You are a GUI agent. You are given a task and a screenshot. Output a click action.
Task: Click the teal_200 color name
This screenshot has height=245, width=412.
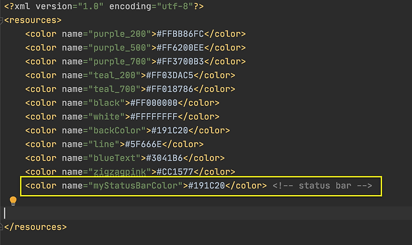pos(114,75)
